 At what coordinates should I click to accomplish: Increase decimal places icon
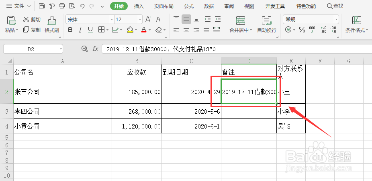[324, 30]
